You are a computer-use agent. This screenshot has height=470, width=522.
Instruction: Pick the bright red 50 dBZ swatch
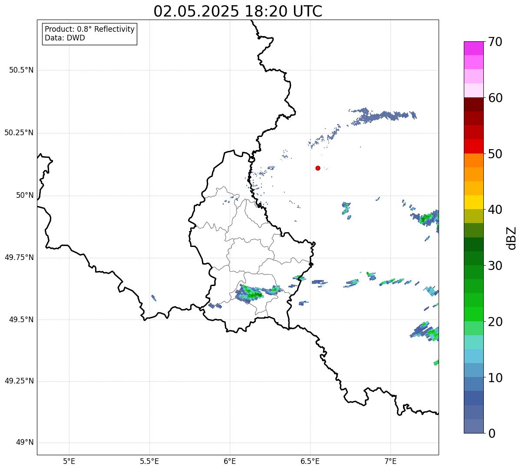[x=474, y=147]
